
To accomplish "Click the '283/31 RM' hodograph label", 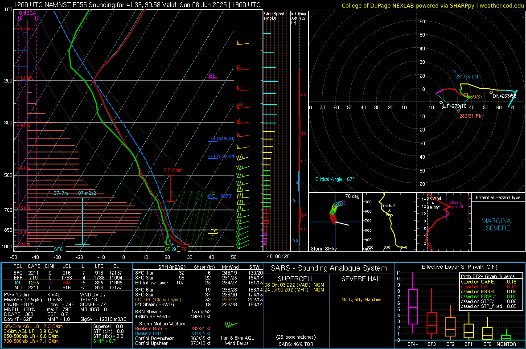I will pos(471,116).
